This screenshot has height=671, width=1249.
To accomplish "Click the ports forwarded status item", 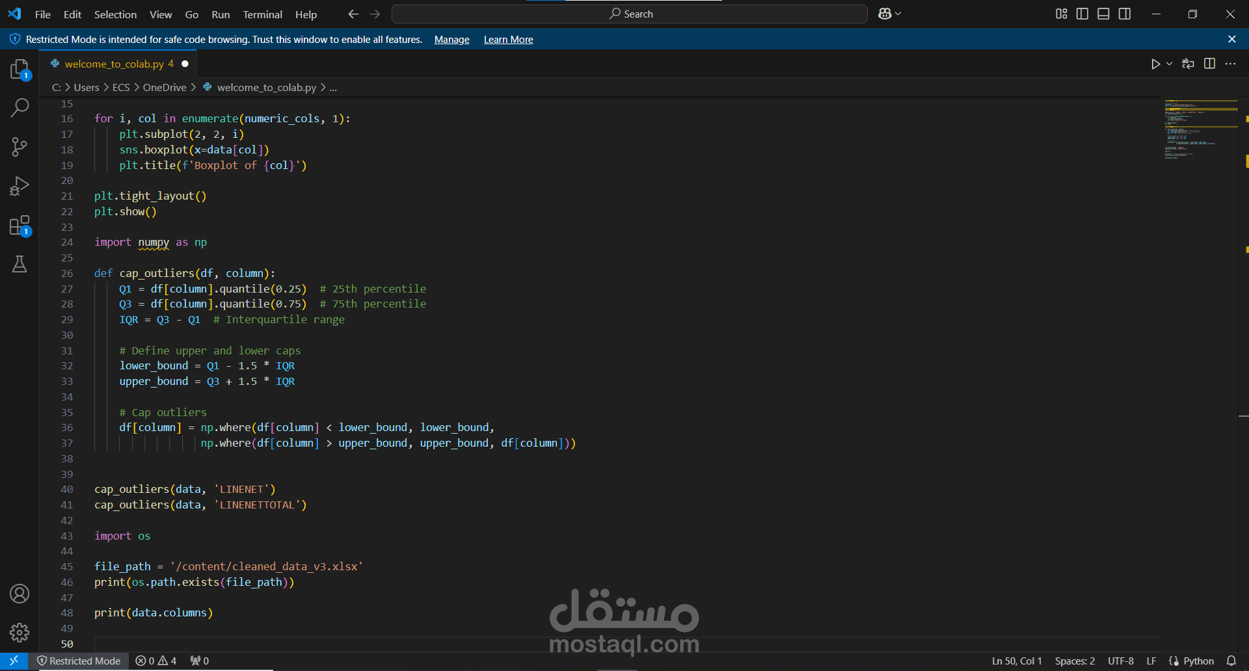I will (x=200, y=661).
